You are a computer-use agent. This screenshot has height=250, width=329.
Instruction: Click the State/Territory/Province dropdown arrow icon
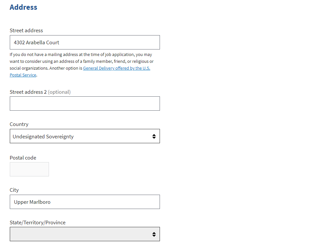[154, 234]
